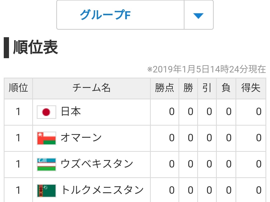Click the チーム名 column header
270x202 pixels.
click(x=91, y=88)
